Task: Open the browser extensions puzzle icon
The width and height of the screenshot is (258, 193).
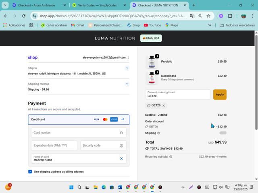Action: (x=230, y=16)
